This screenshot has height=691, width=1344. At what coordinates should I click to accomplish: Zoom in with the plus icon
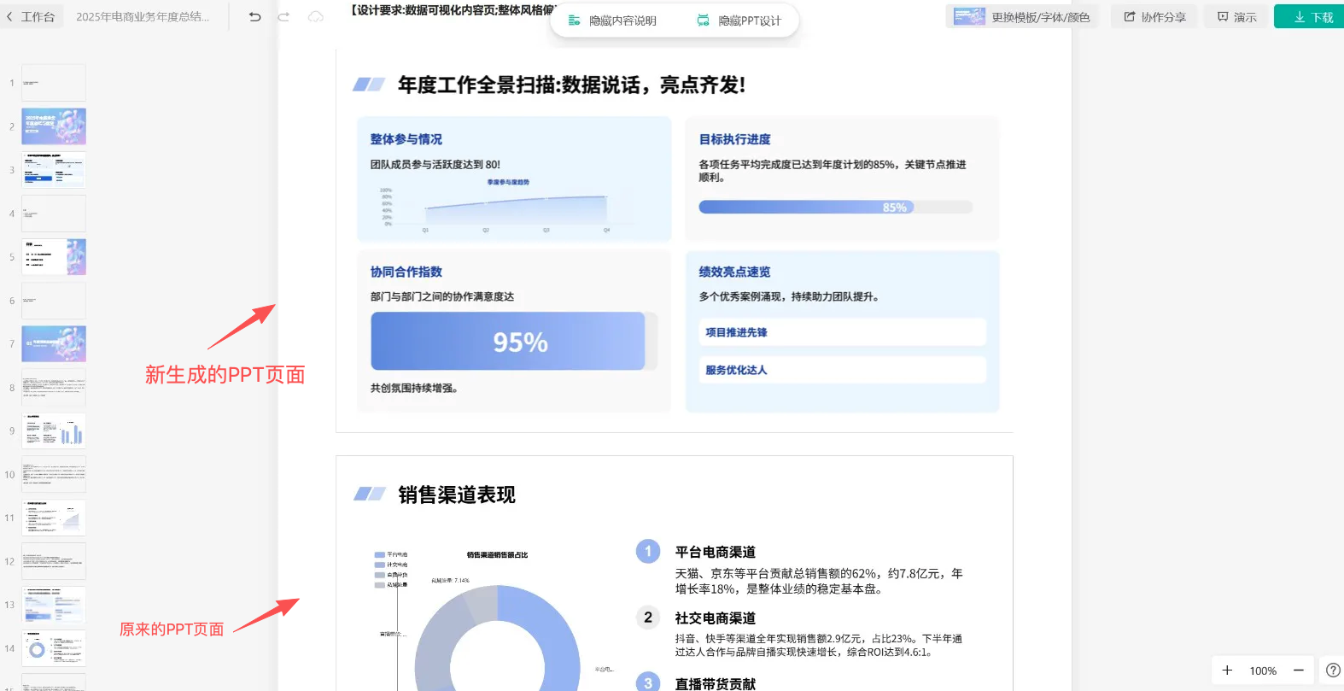1227,671
